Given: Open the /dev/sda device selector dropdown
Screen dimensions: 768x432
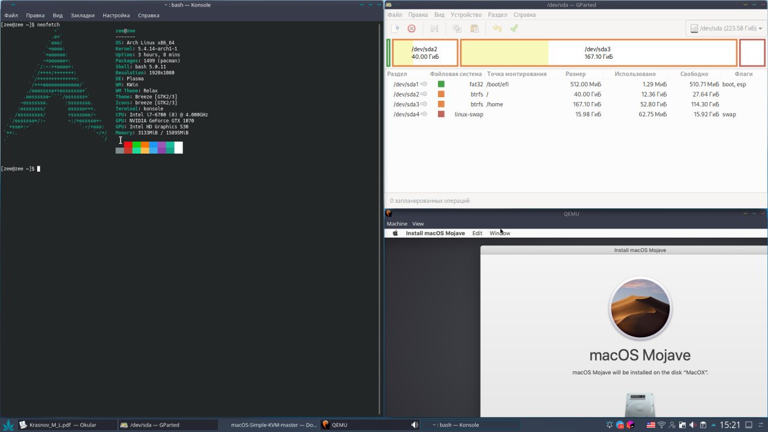Looking at the screenshot, I should click(726, 28).
